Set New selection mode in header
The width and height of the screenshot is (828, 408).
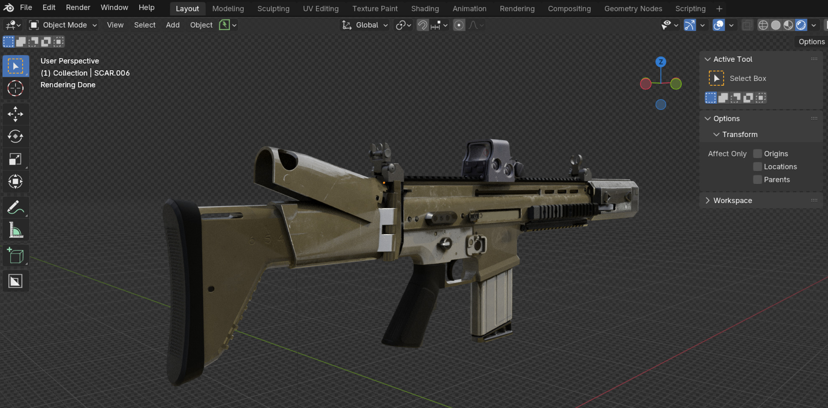8,41
